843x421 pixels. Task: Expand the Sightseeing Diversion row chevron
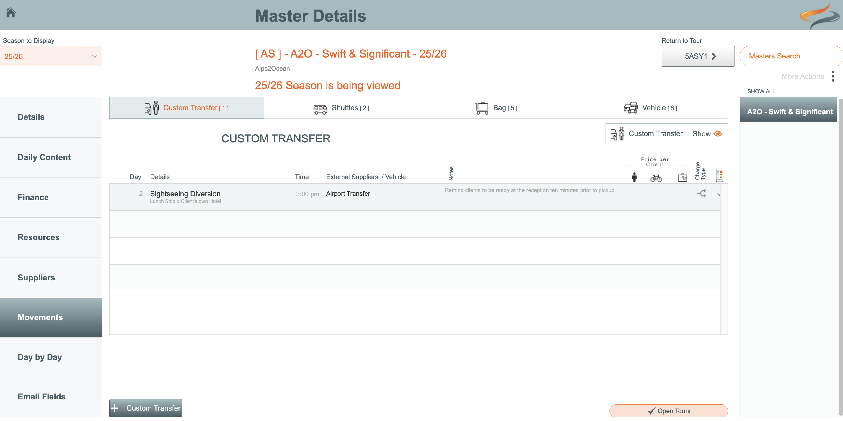(719, 194)
